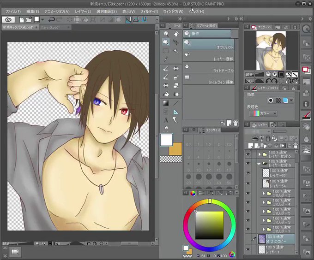Select the Text tool

(166, 120)
